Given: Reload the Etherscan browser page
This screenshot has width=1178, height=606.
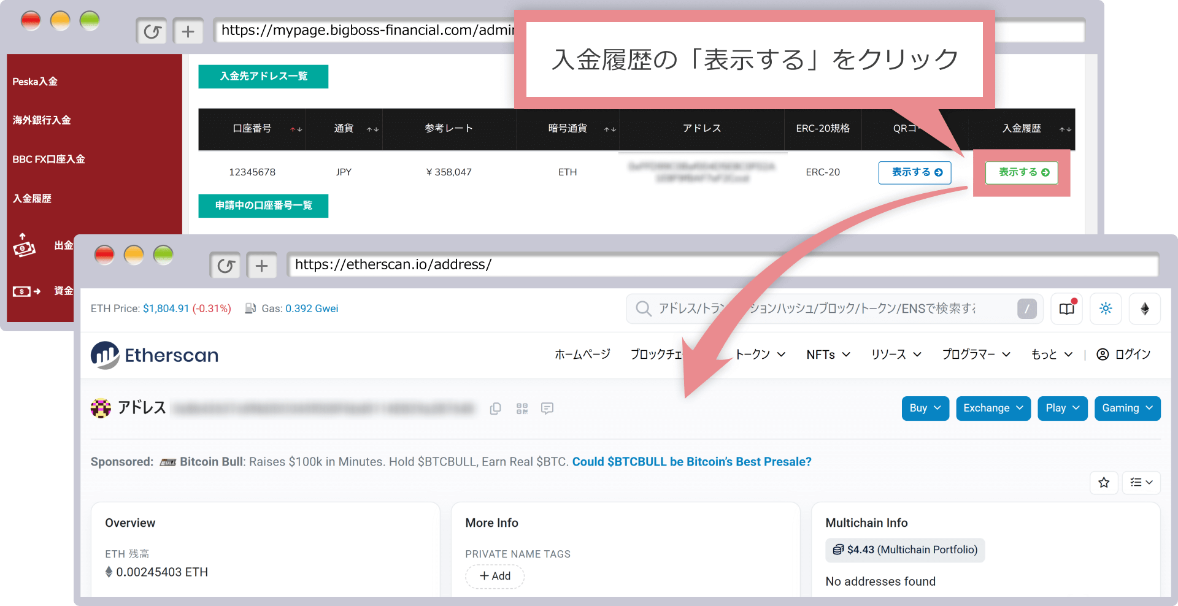Looking at the screenshot, I should (226, 266).
